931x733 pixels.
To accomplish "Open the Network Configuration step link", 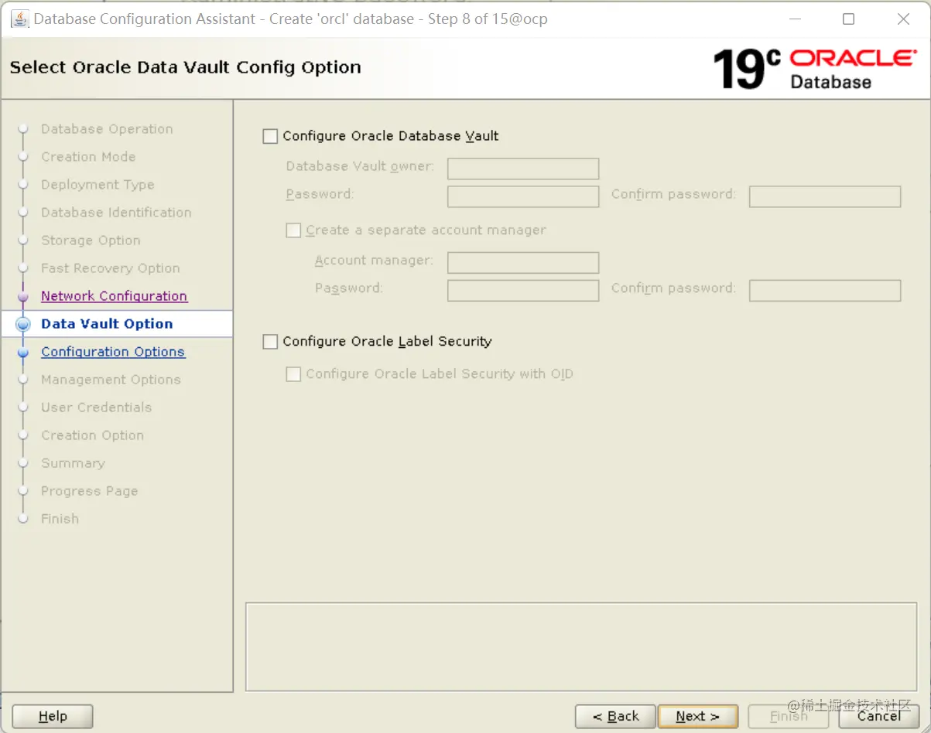I will [x=114, y=296].
